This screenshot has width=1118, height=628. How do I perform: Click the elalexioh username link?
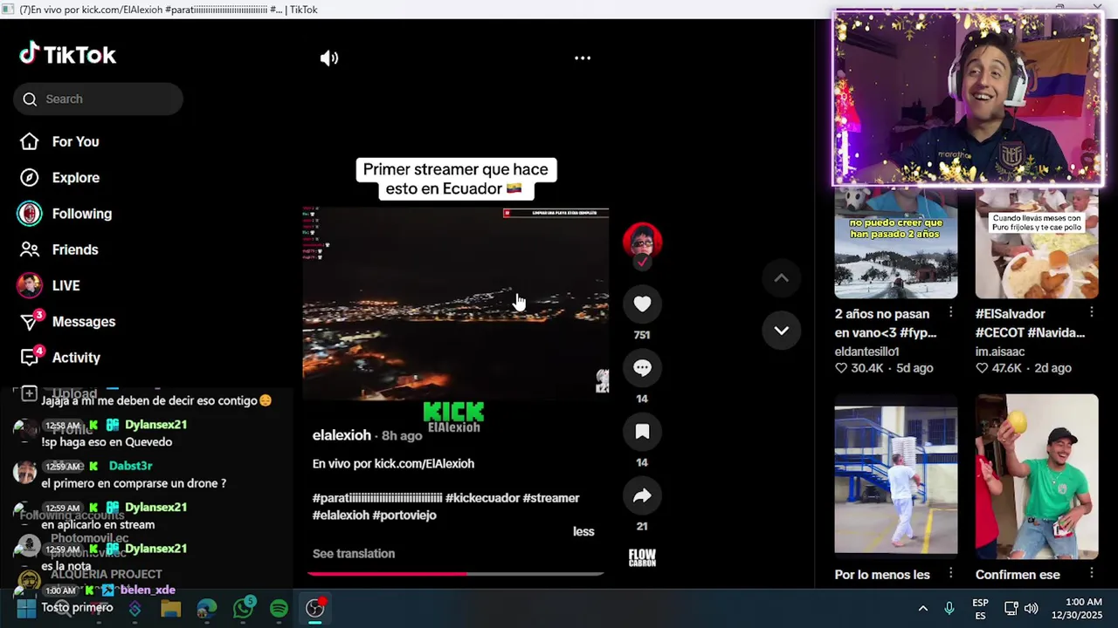342,435
